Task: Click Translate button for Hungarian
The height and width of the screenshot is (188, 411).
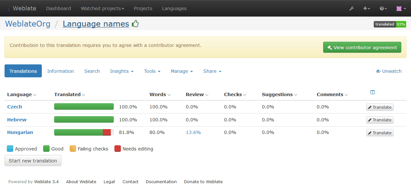Action: 380,133
